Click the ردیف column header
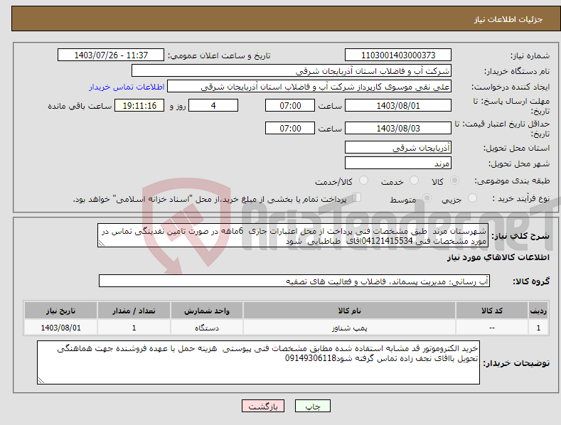Image resolution: width=561 pixels, height=425 pixels. (x=538, y=311)
